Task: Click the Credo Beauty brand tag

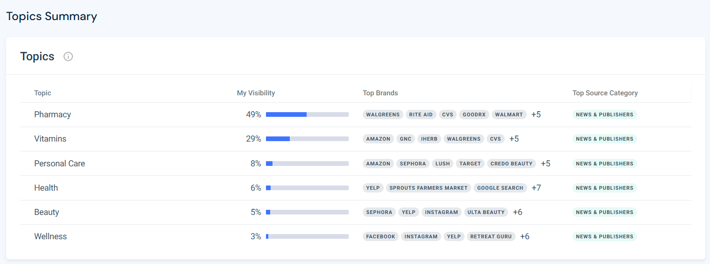Action: (x=511, y=164)
